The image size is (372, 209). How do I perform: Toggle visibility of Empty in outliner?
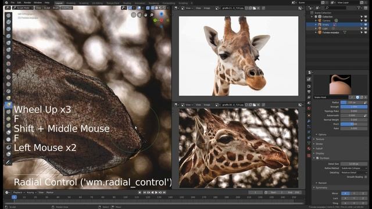point(366,24)
